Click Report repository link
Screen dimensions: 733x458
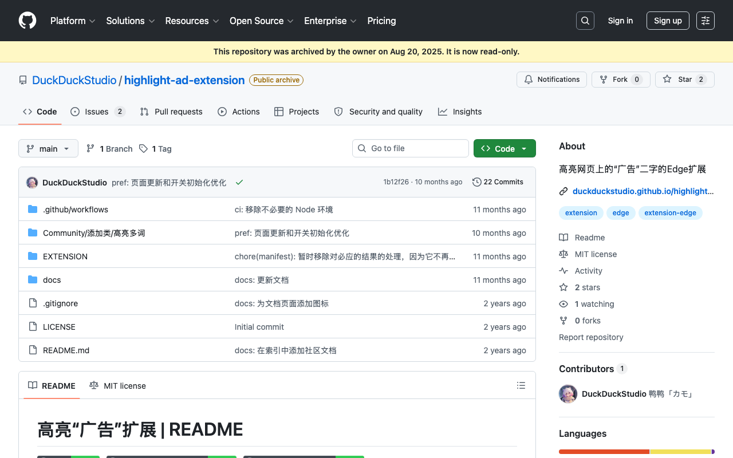pyautogui.click(x=591, y=337)
